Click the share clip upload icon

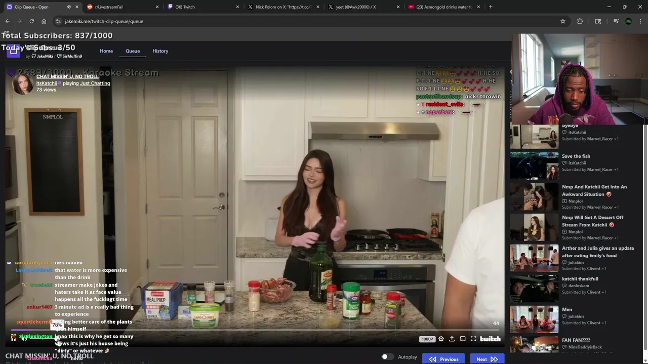452,339
